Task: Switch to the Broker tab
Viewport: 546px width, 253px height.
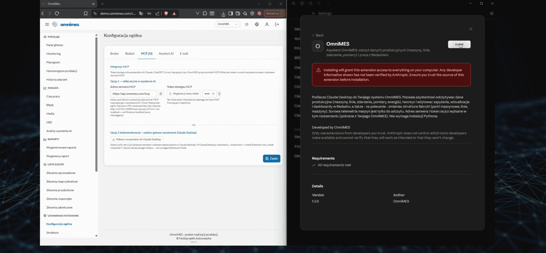Action: (114, 54)
